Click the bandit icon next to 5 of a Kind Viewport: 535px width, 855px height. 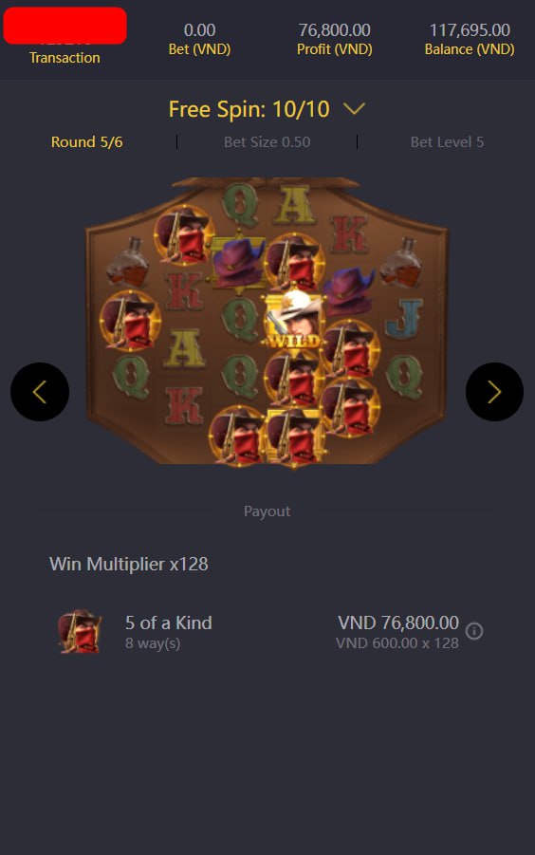coord(80,631)
